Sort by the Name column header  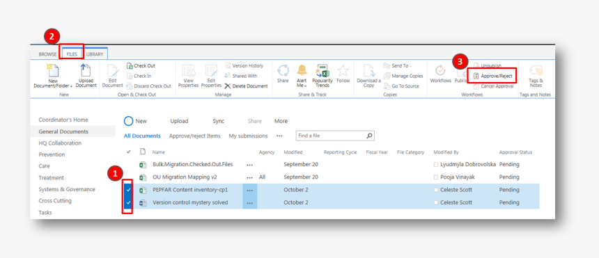159,152
